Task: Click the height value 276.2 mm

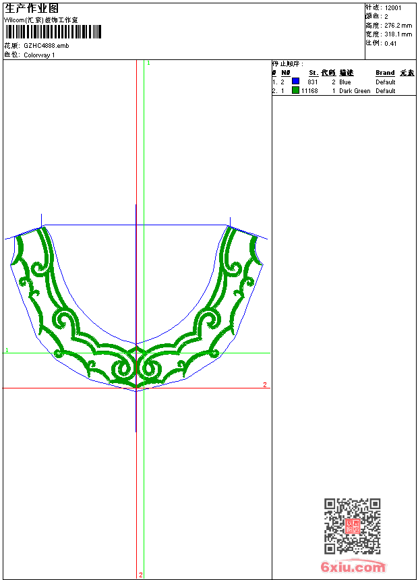Action: tap(398, 25)
